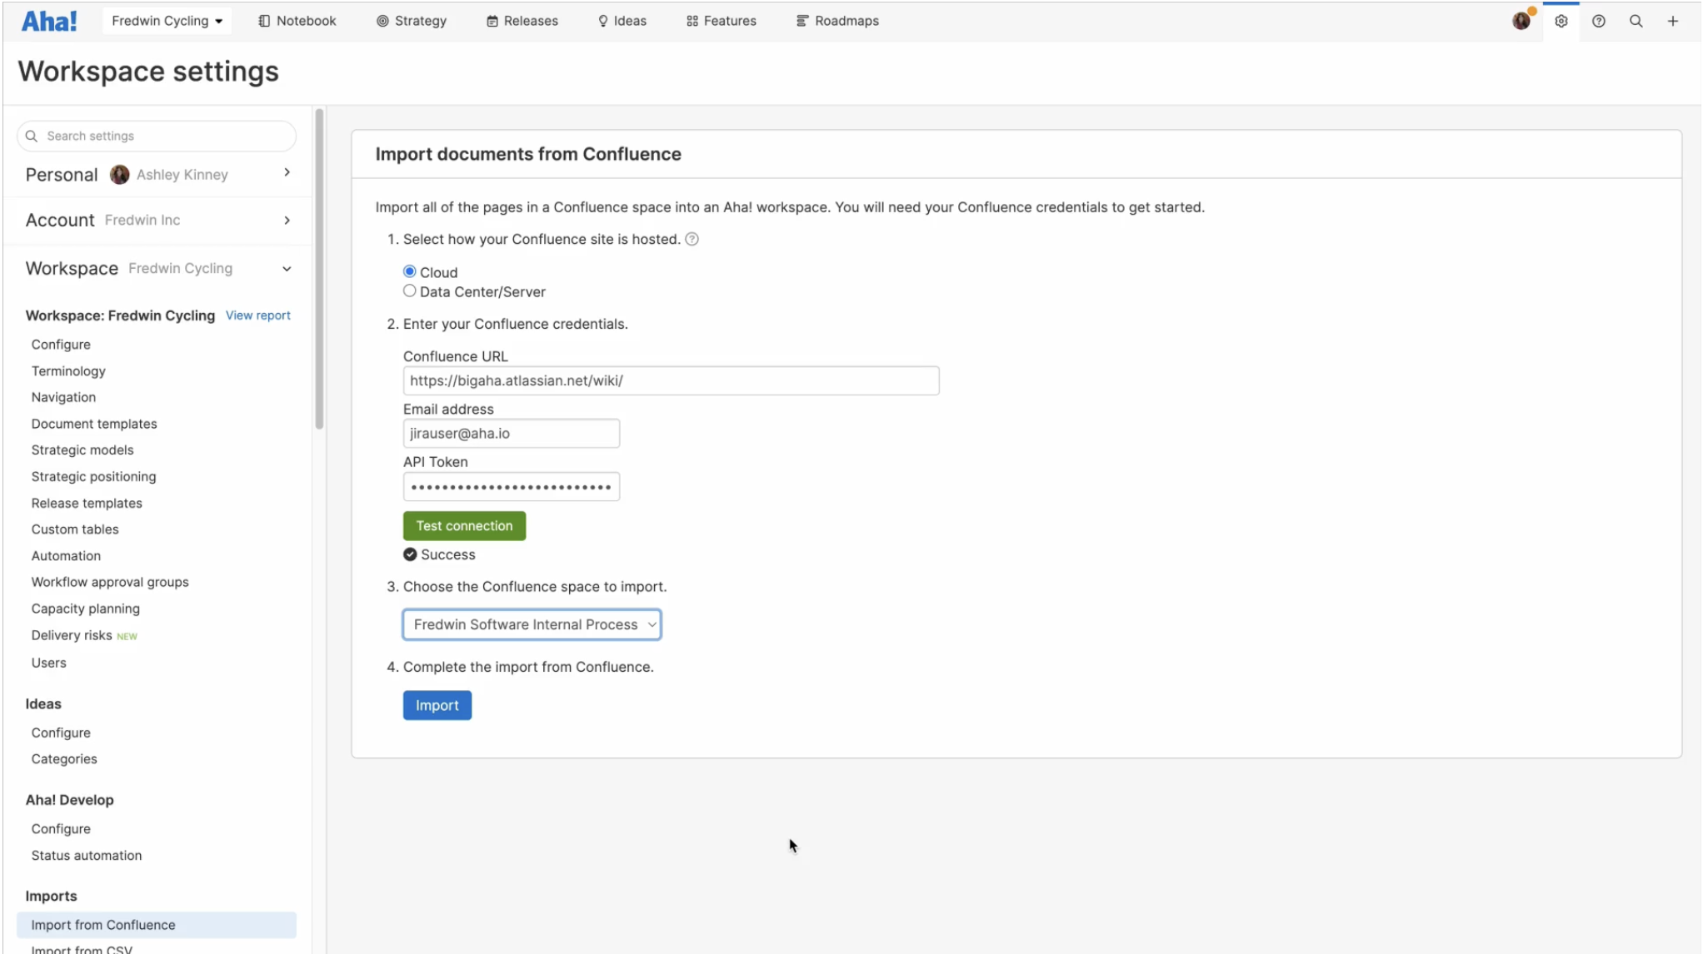This screenshot has height=954, width=1703.
Task: Click the Success status text
Action: [448, 554]
